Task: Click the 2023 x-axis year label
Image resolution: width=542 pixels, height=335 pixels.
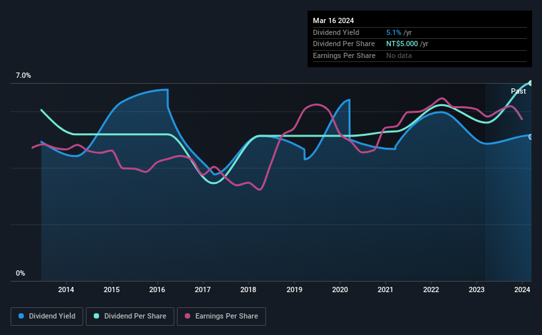Action: 477,289
